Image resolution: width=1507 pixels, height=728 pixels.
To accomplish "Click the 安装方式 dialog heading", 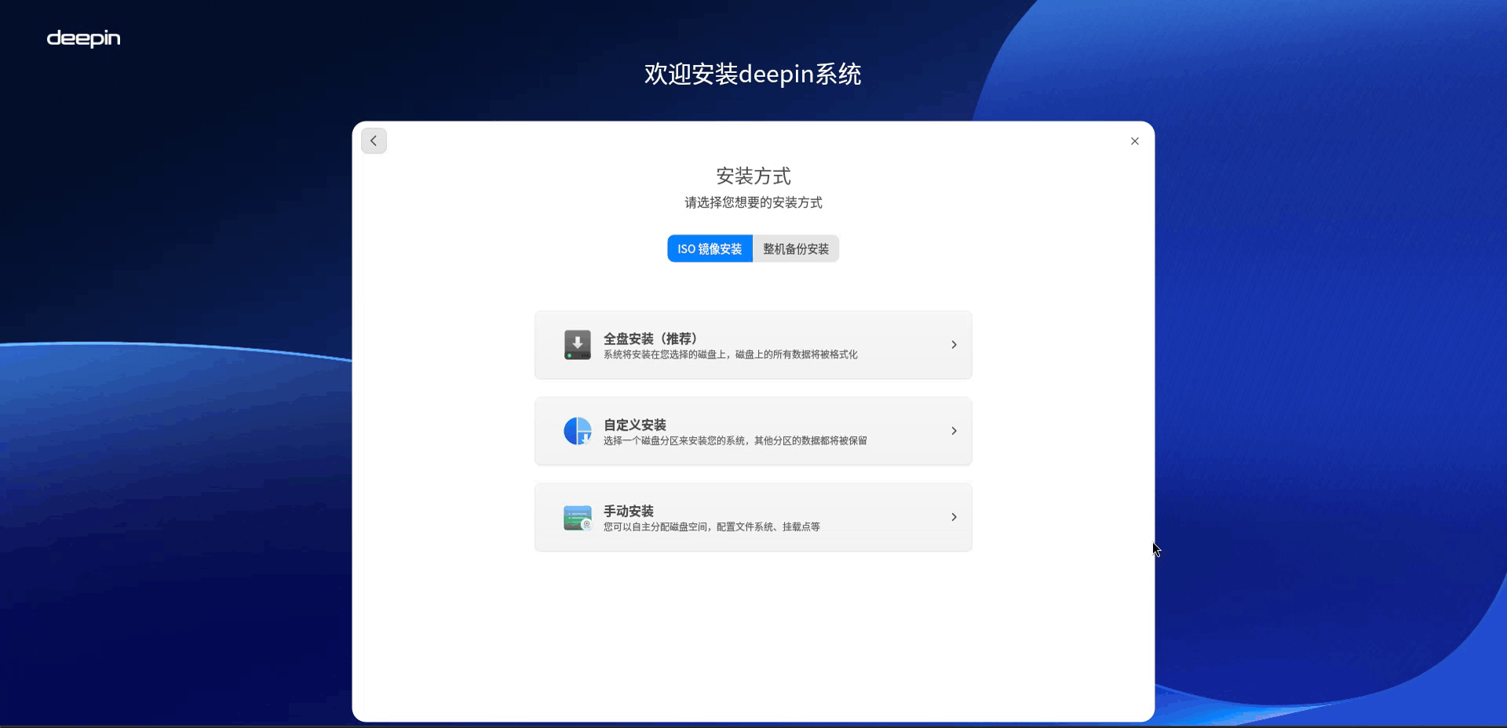I will (753, 176).
